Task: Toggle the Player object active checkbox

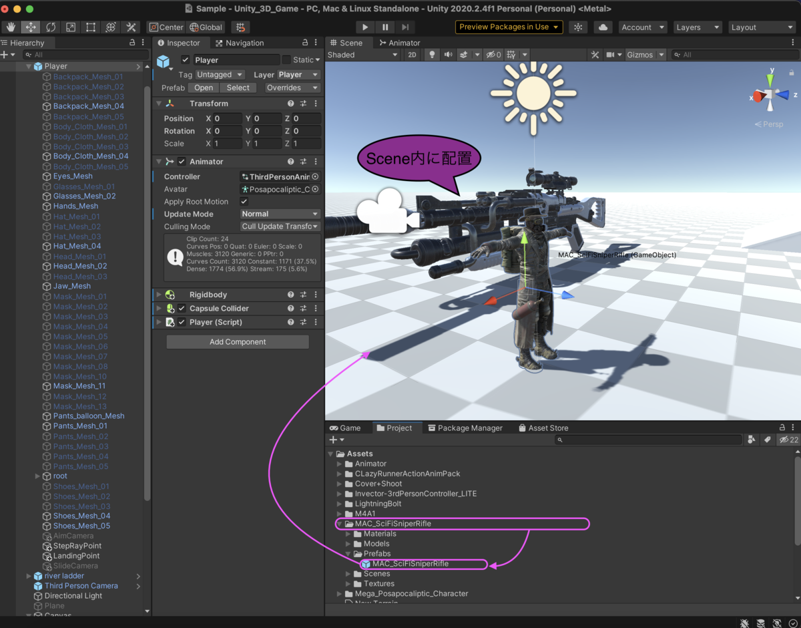Action: coord(186,60)
